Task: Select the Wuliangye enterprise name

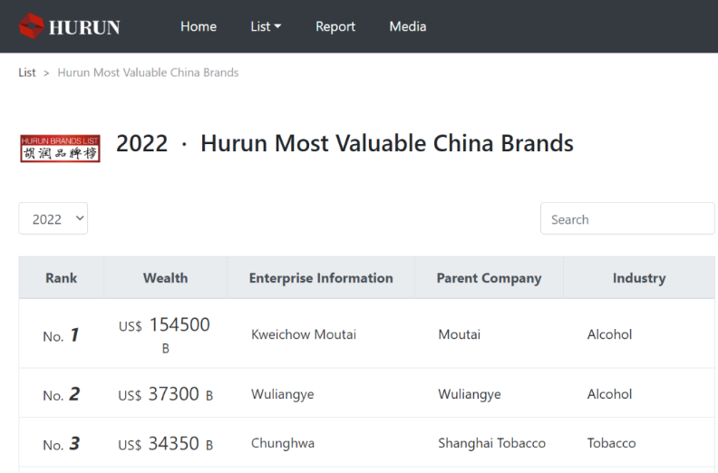Action: coord(282,394)
